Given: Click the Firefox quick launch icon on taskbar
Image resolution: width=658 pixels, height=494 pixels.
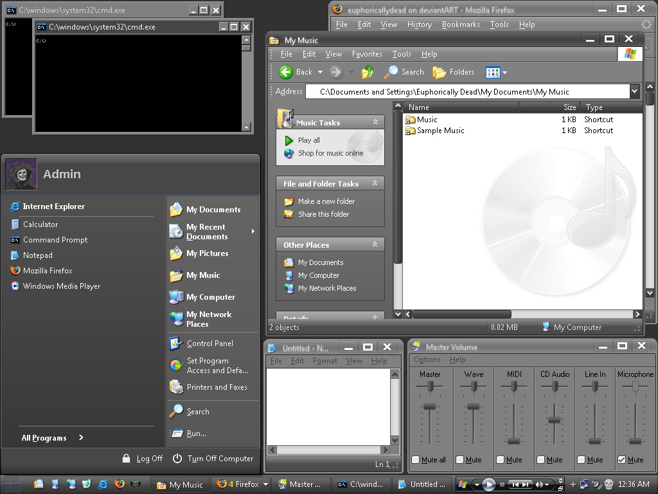Looking at the screenshot, I should click(119, 484).
